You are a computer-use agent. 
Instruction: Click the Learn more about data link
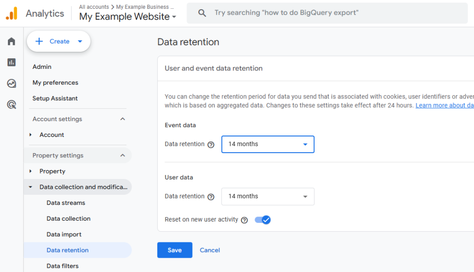444,105
